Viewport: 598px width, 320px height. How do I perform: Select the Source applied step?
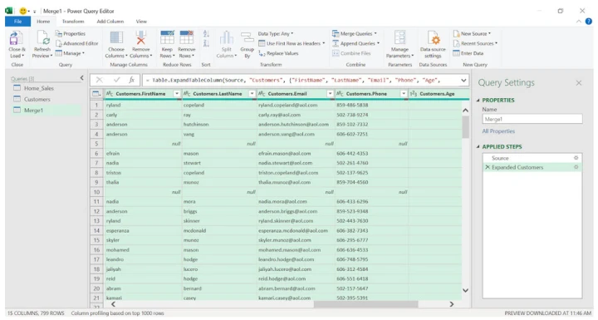click(532, 158)
